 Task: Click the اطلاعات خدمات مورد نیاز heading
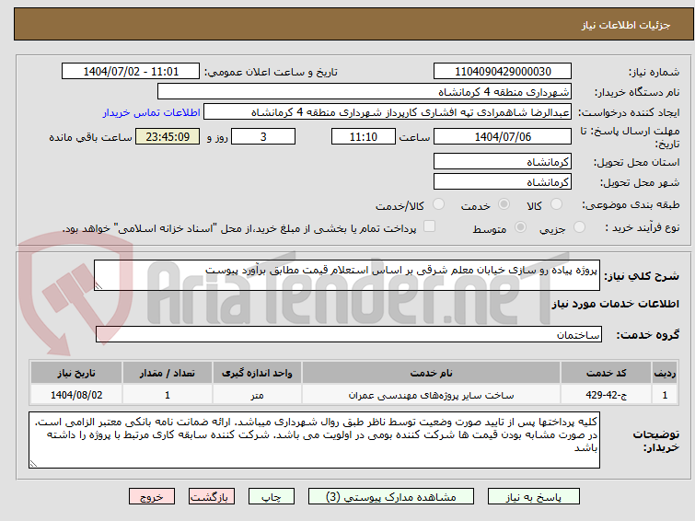pos(615,304)
